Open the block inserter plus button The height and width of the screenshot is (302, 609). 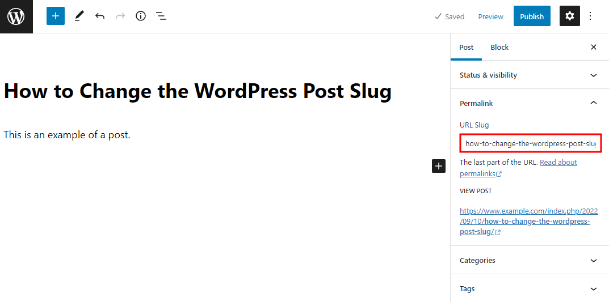(56, 16)
